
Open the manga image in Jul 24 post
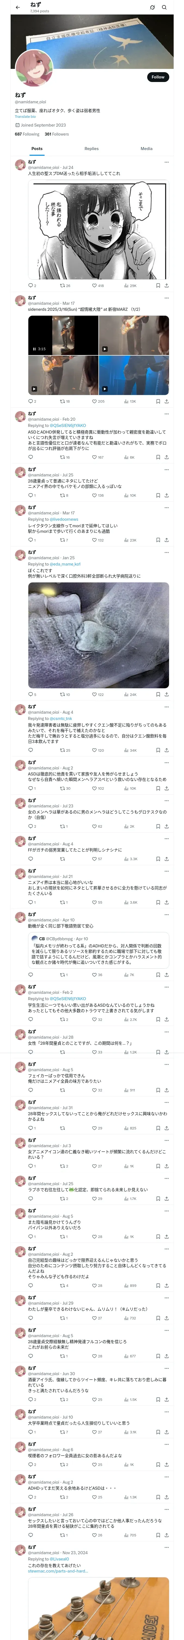coord(98,230)
